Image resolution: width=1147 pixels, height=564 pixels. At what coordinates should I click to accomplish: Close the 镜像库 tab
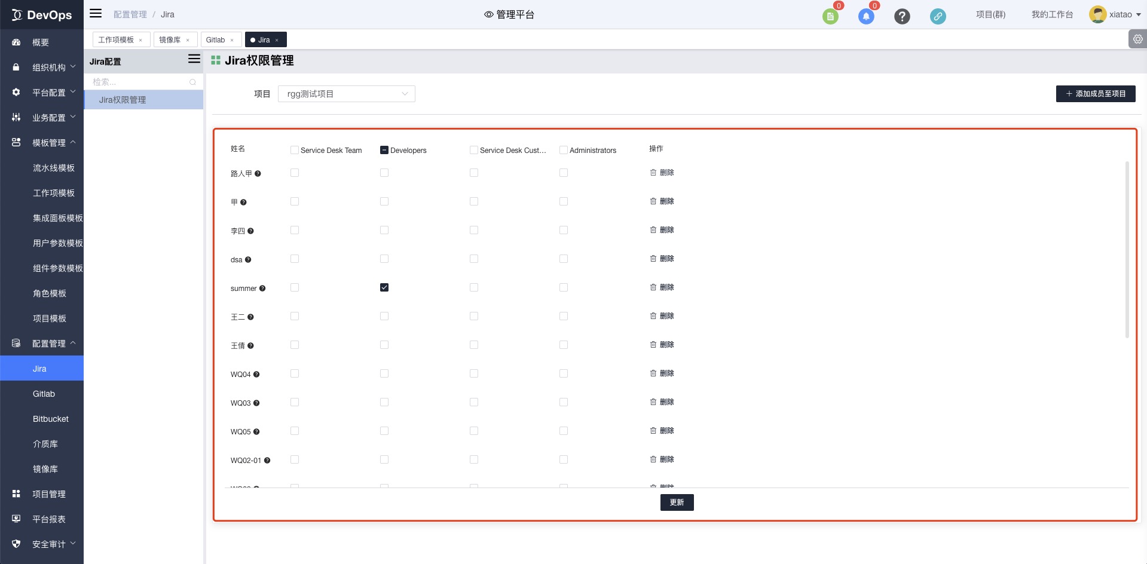[x=188, y=40]
